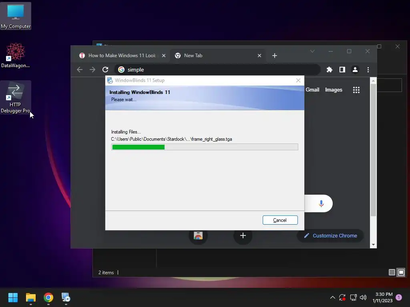Click the Installing WindowBlinds 11 heading

(140, 92)
